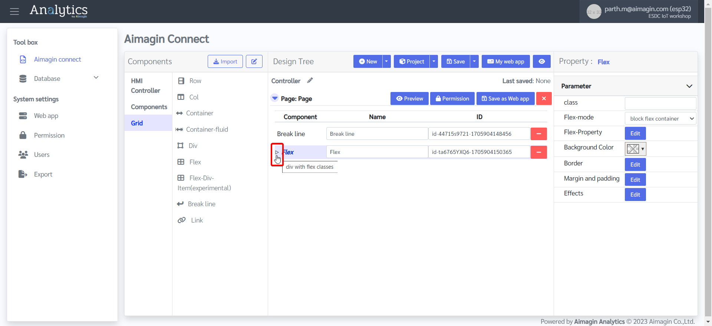Viewport: 712px width, 326px height.
Task: Click the Import components button
Action: point(225,62)
